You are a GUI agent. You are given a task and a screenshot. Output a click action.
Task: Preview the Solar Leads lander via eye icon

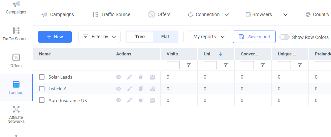coord(119,77)
